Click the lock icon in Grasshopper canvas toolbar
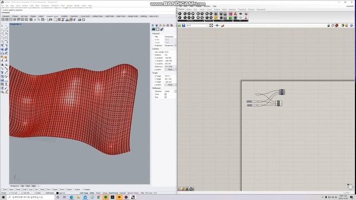 pyautogui.click(x=328, y=26)
